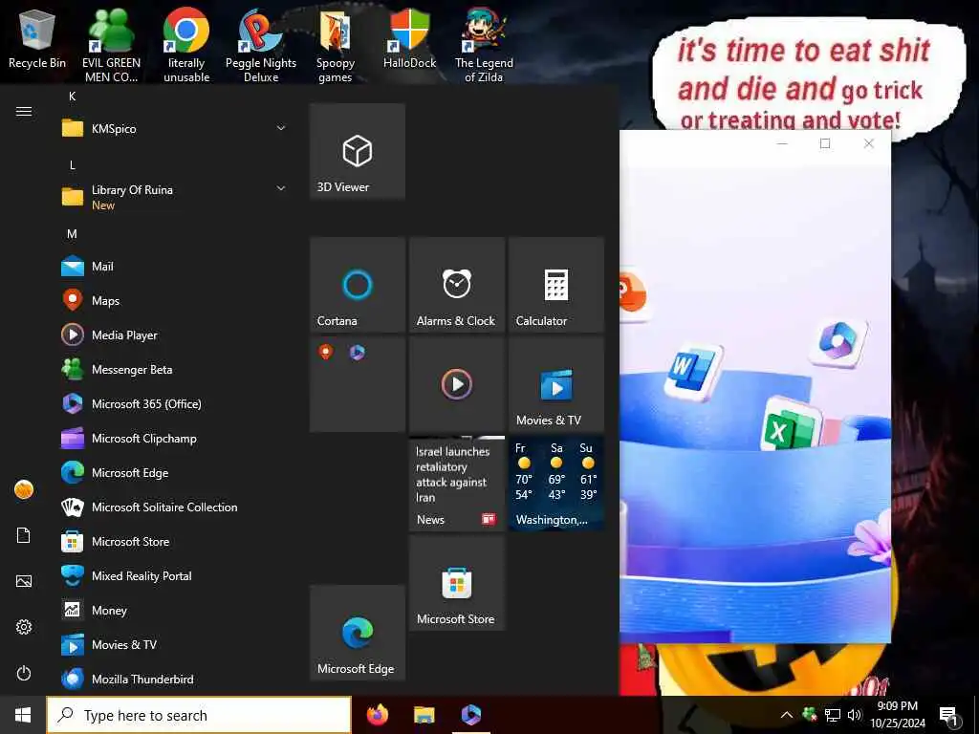Open the News tile about Israel

456,483
